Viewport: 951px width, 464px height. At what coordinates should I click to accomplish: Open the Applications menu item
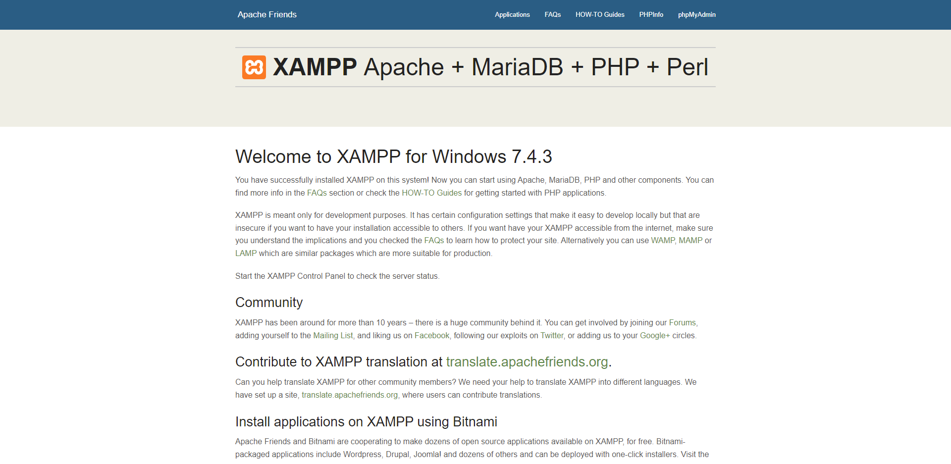coord(512,14)
